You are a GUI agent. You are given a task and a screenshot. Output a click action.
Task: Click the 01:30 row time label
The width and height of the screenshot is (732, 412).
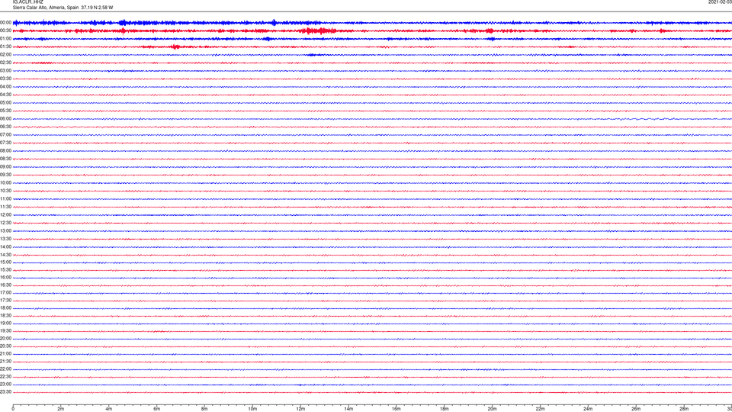pos(5,47)
